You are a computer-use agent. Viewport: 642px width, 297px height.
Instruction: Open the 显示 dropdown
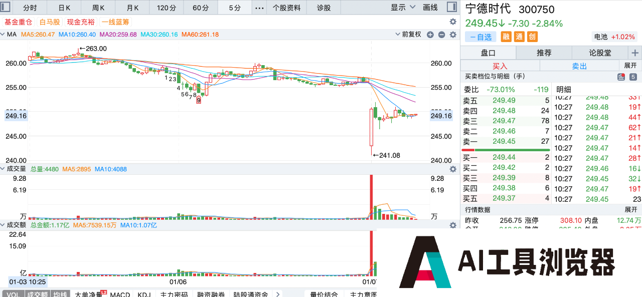[403, 8]
